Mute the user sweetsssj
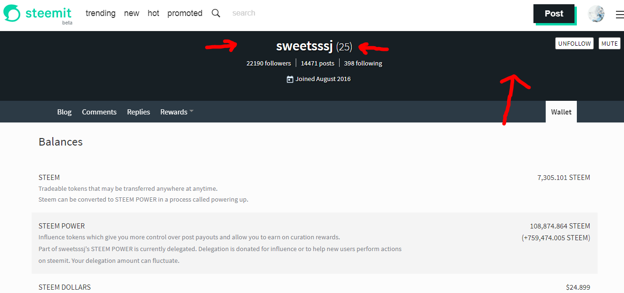624x293 pixels. [x=609, y=43]
